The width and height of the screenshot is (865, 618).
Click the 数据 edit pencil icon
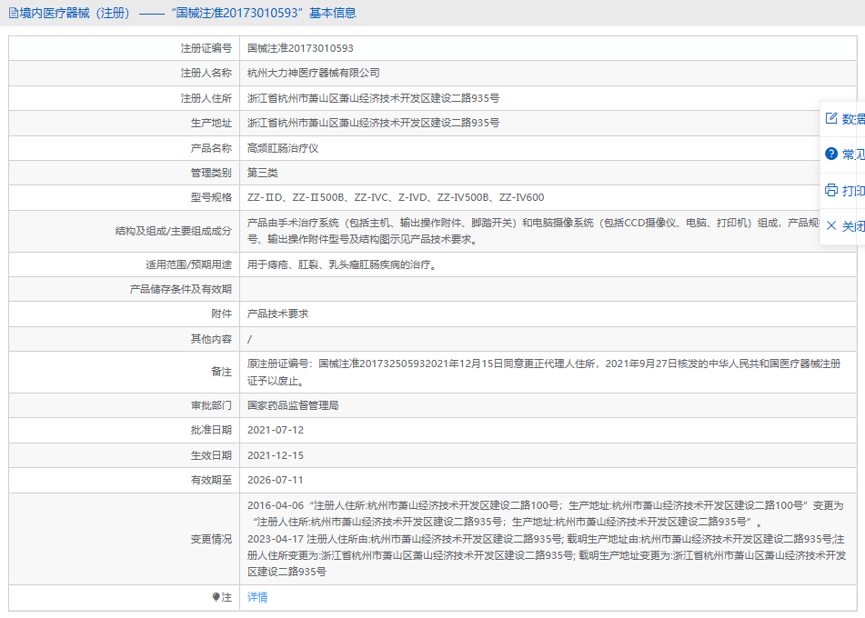830,118
